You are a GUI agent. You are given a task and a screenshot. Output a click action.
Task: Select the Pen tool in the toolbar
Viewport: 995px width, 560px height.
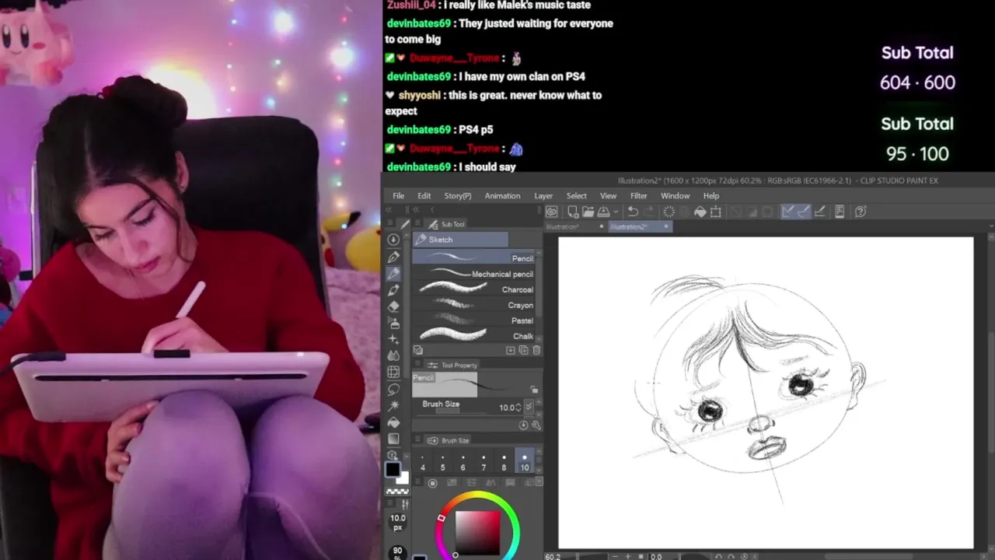click(x=393, y=257)
